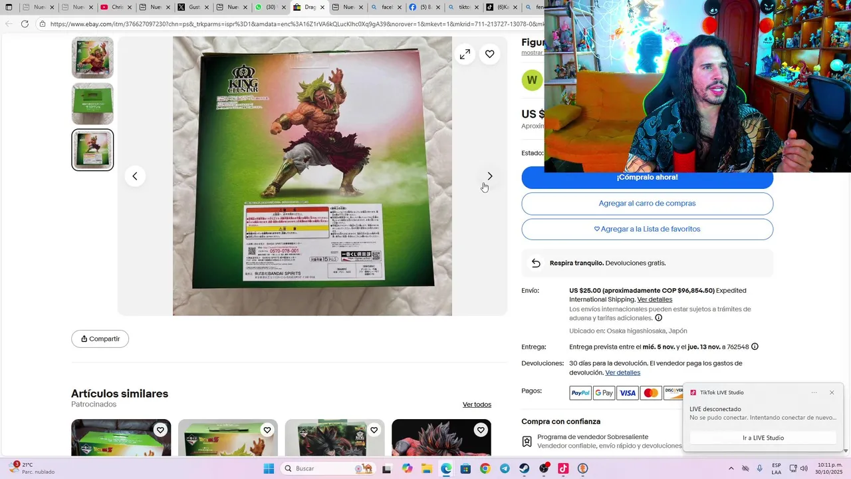Open info icon next to delivery postal code 762548
Viewport: 851px width, 479px height.
(x=755, y=347)
